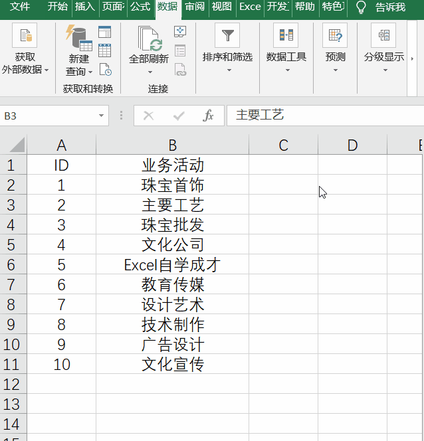The image size is (424, 441).
Task: Select column C header
Action: point(283,145)
